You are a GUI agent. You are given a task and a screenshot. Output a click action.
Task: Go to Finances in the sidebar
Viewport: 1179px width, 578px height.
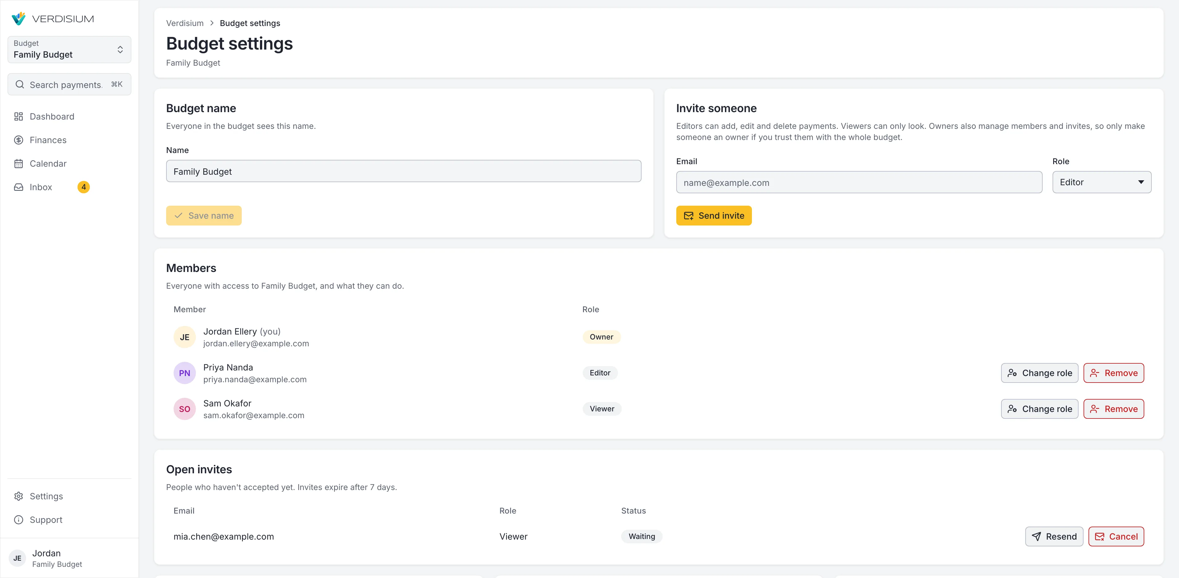tap(69, 140)
